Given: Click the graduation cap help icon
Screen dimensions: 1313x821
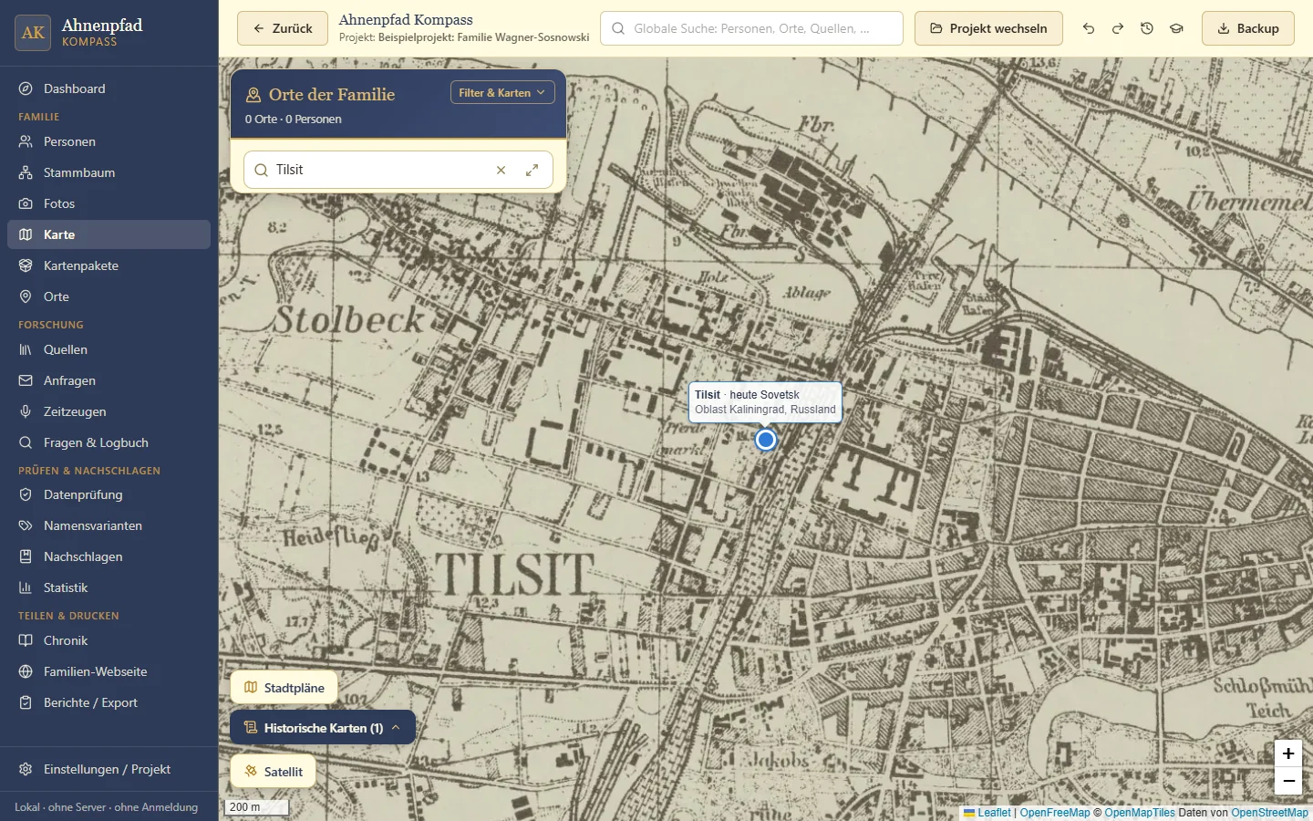Looking at the screenshot, I should 1176,28.
